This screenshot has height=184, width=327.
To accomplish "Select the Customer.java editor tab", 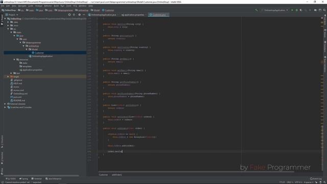I will click(159, 15).
